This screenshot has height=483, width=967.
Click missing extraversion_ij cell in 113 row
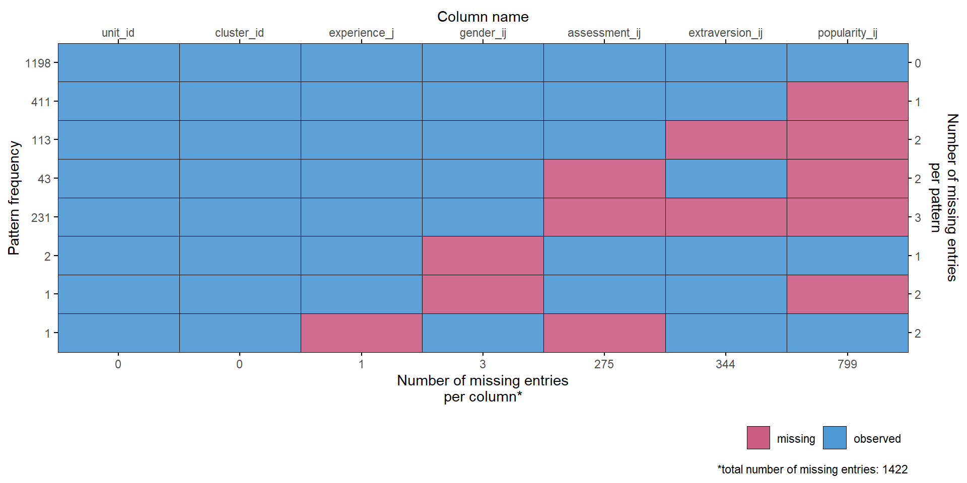726,140
